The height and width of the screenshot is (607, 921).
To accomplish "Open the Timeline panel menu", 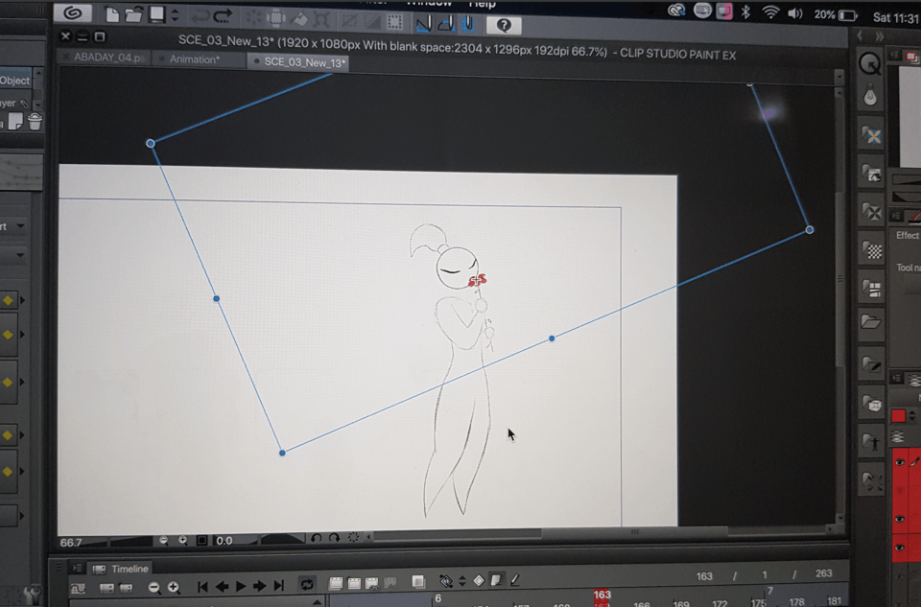I will point(79,569).
